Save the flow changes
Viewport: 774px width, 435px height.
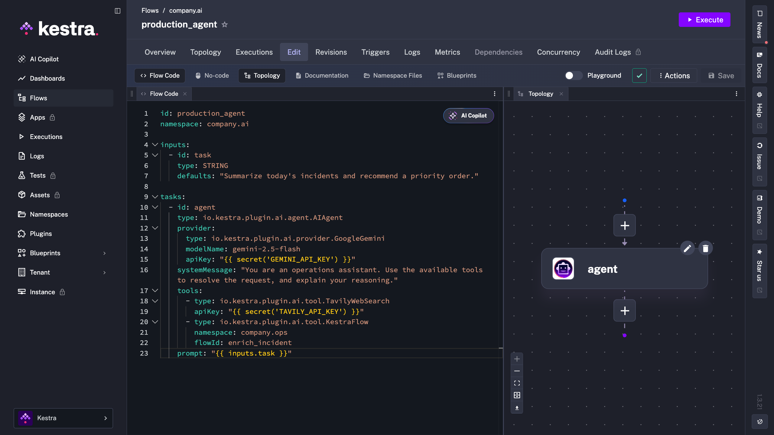721,76
